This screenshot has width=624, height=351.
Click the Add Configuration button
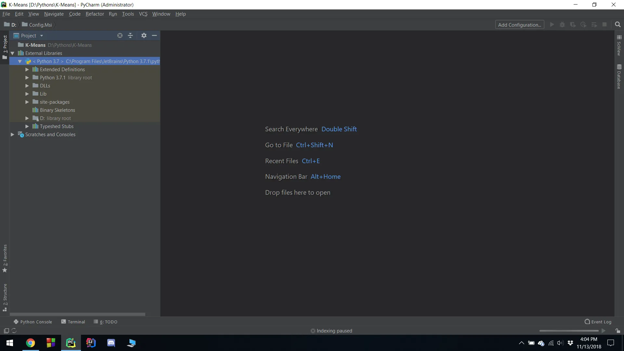coord(519,25)
